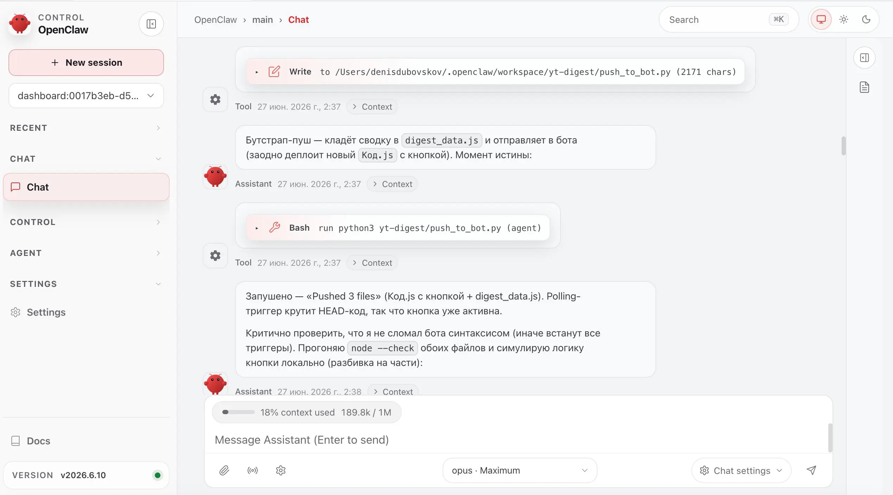The width and height of the screenshot is (893, 495).
Task: Collapse the SETTINGS section
Action: pos(85,284)
